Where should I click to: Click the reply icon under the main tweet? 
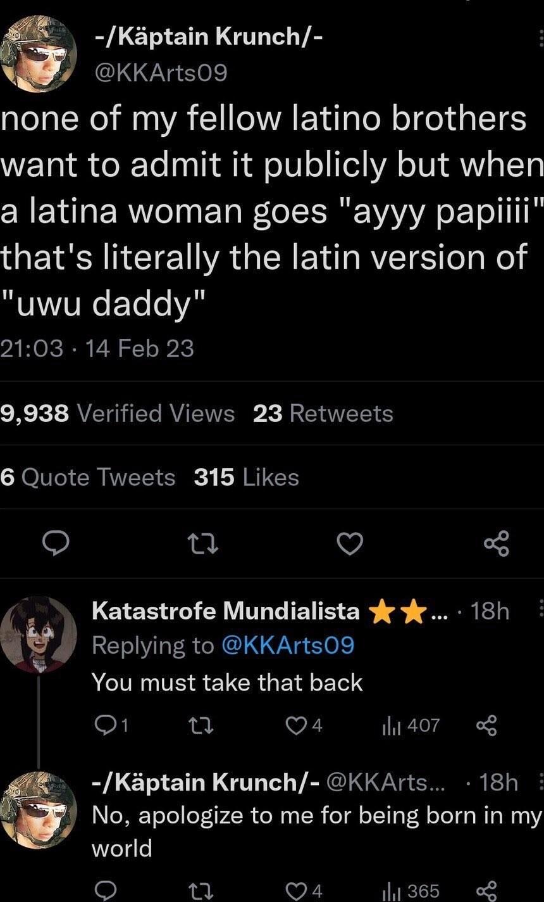[57, 543]
